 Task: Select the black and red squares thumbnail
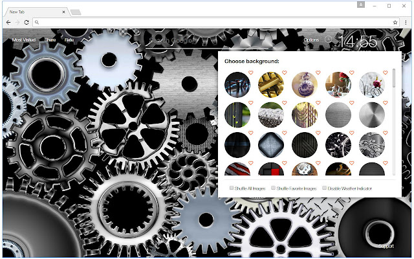coord(270,169)
